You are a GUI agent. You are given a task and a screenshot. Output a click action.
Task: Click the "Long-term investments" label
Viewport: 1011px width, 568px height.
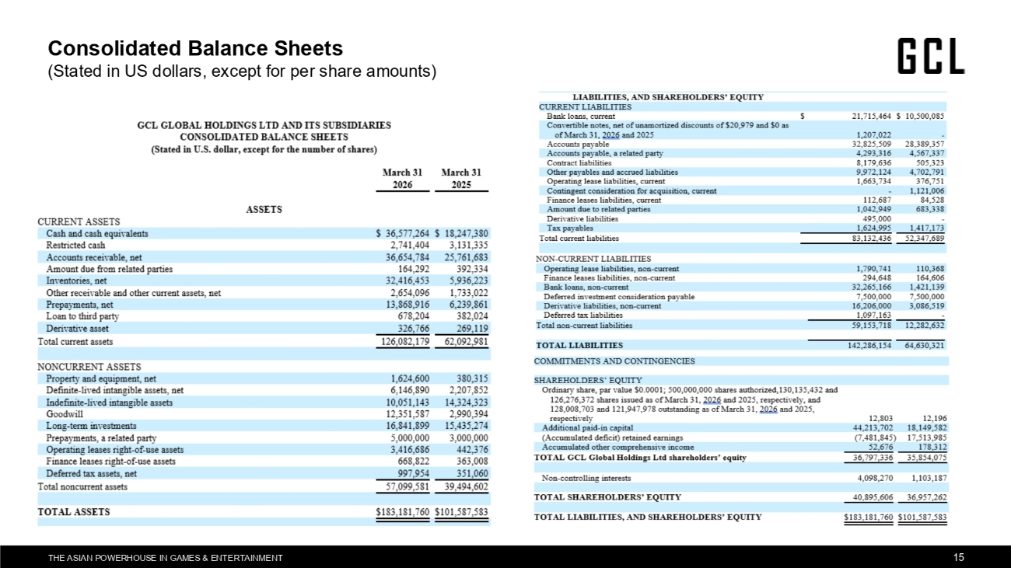pos(91,426)
